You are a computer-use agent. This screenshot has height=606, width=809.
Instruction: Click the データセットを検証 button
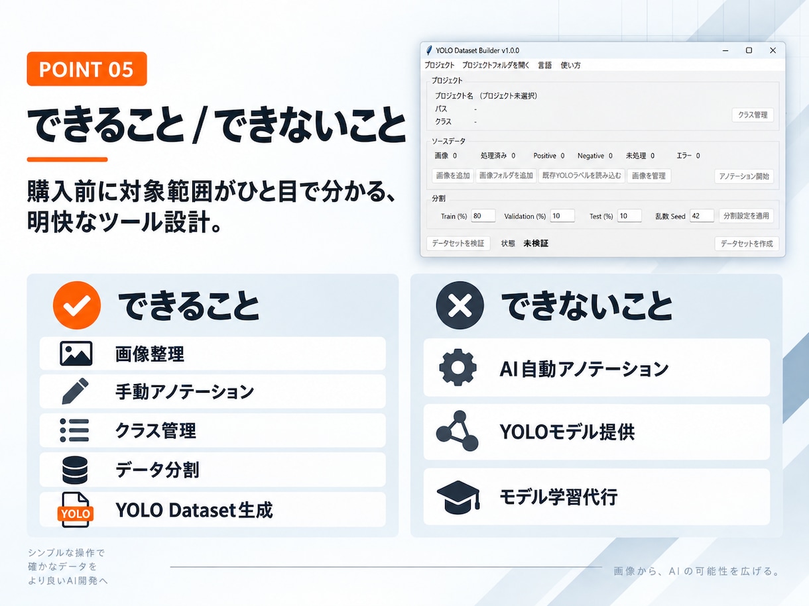(x=458, y=243)
